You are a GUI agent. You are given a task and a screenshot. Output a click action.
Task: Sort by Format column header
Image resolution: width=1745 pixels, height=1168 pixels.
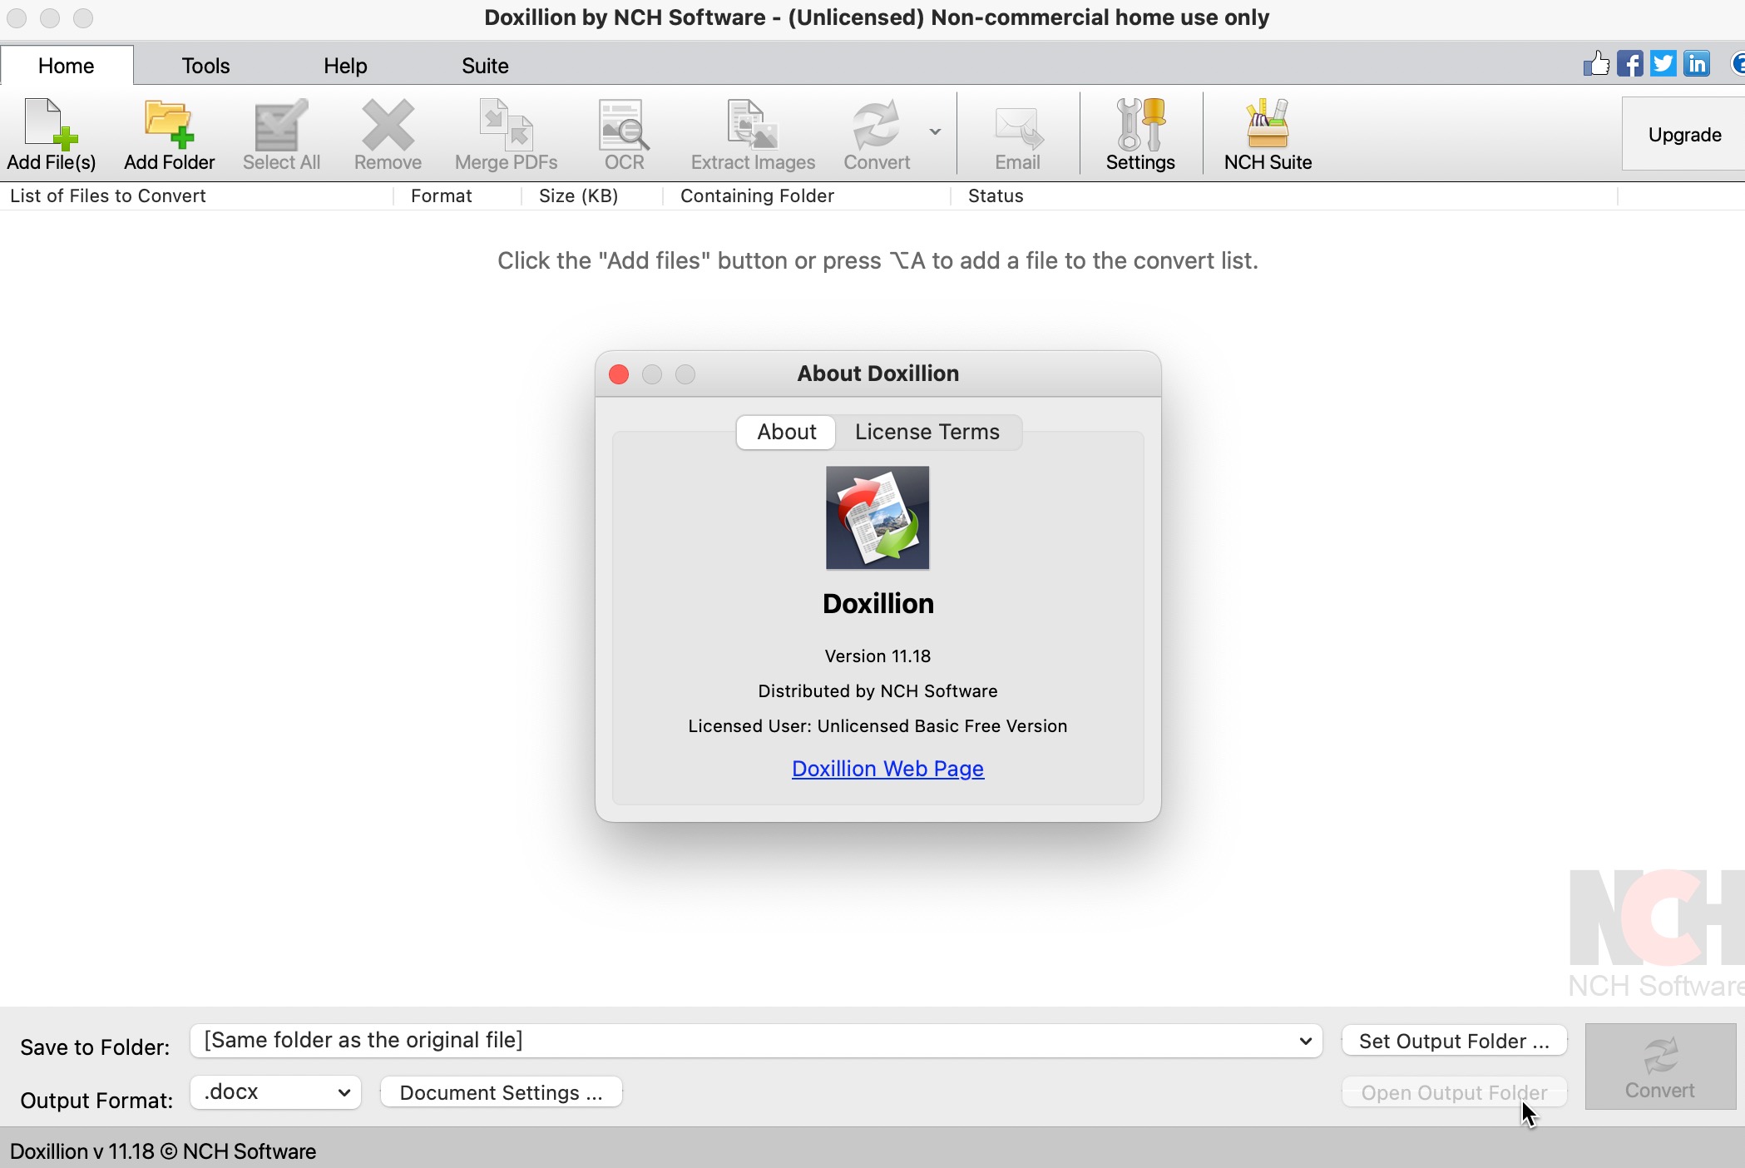click(x=457, y=196)
